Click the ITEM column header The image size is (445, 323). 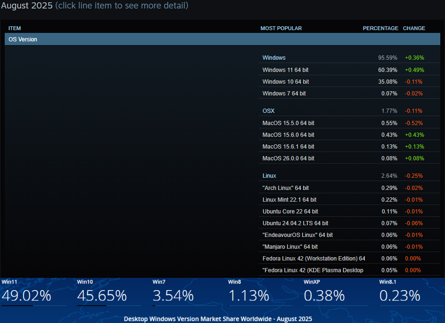(15, 28)
